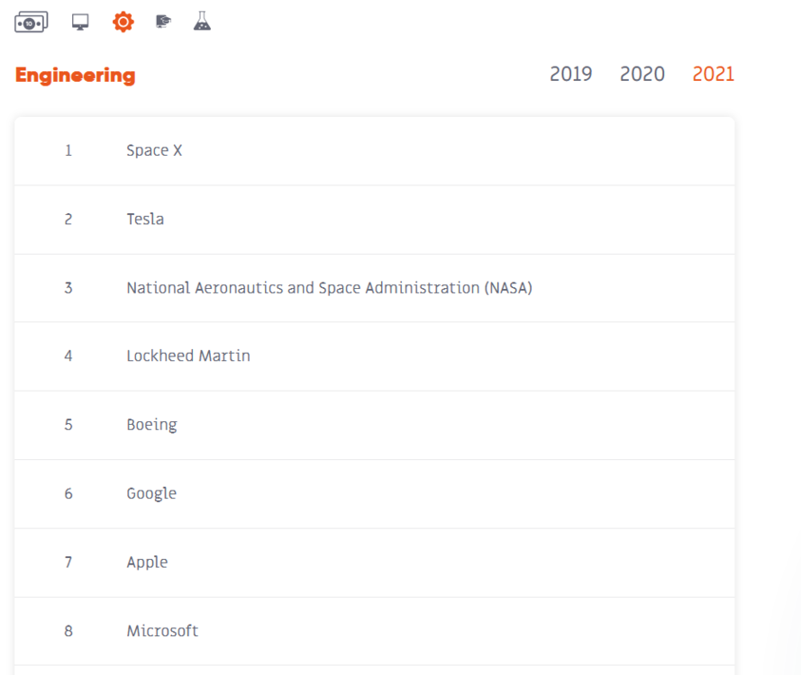Select the 2021 ranking tab
Image resolution: width=801 pixels, height=675 pixels.
[713, 75]
